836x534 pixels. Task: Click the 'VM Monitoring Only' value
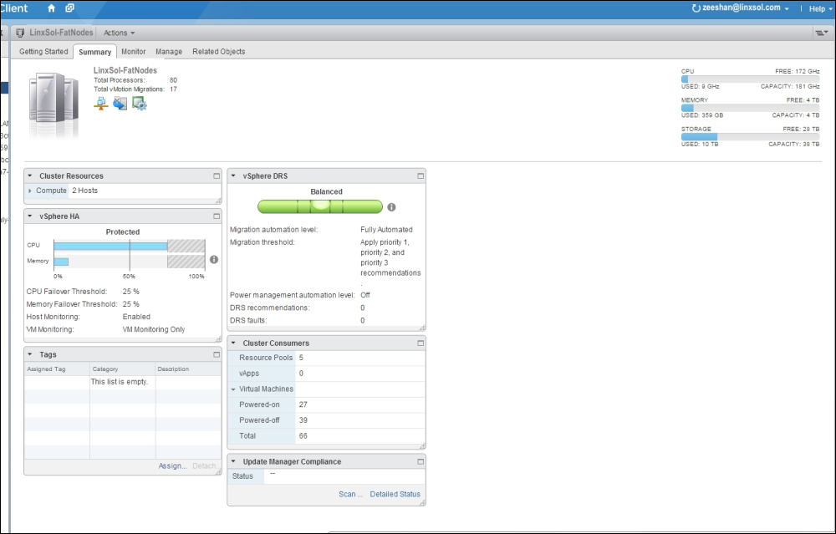pos(154,329)
